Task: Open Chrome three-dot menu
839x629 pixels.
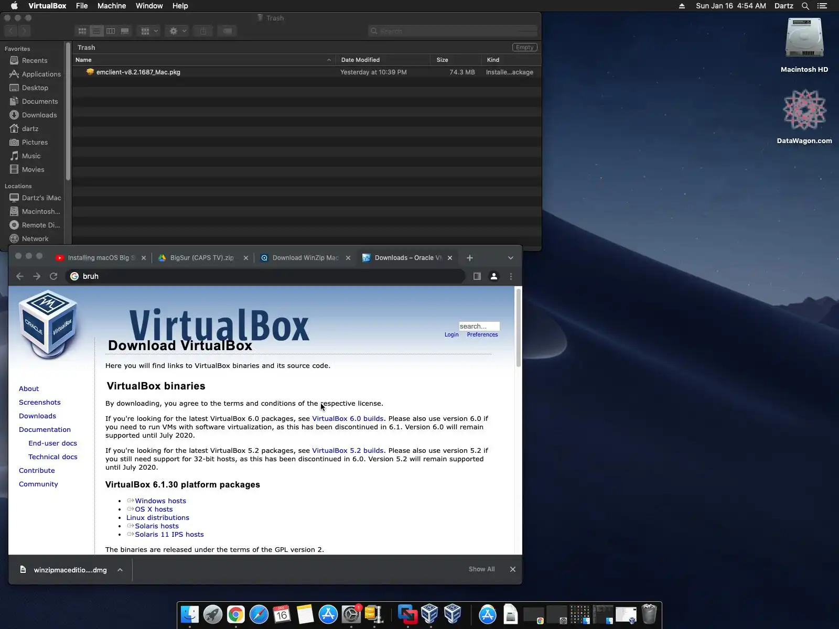Action: click(511, 276)
